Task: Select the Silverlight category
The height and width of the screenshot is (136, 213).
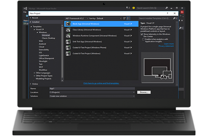Action: (43, 61)
